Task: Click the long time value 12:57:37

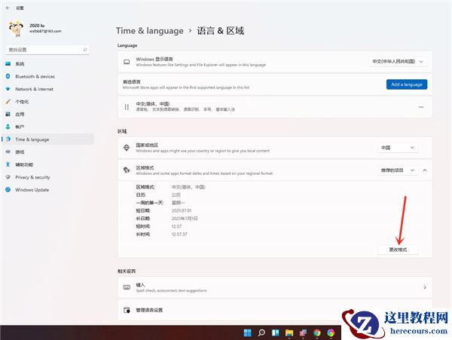Action: click(x=179, y=234)
